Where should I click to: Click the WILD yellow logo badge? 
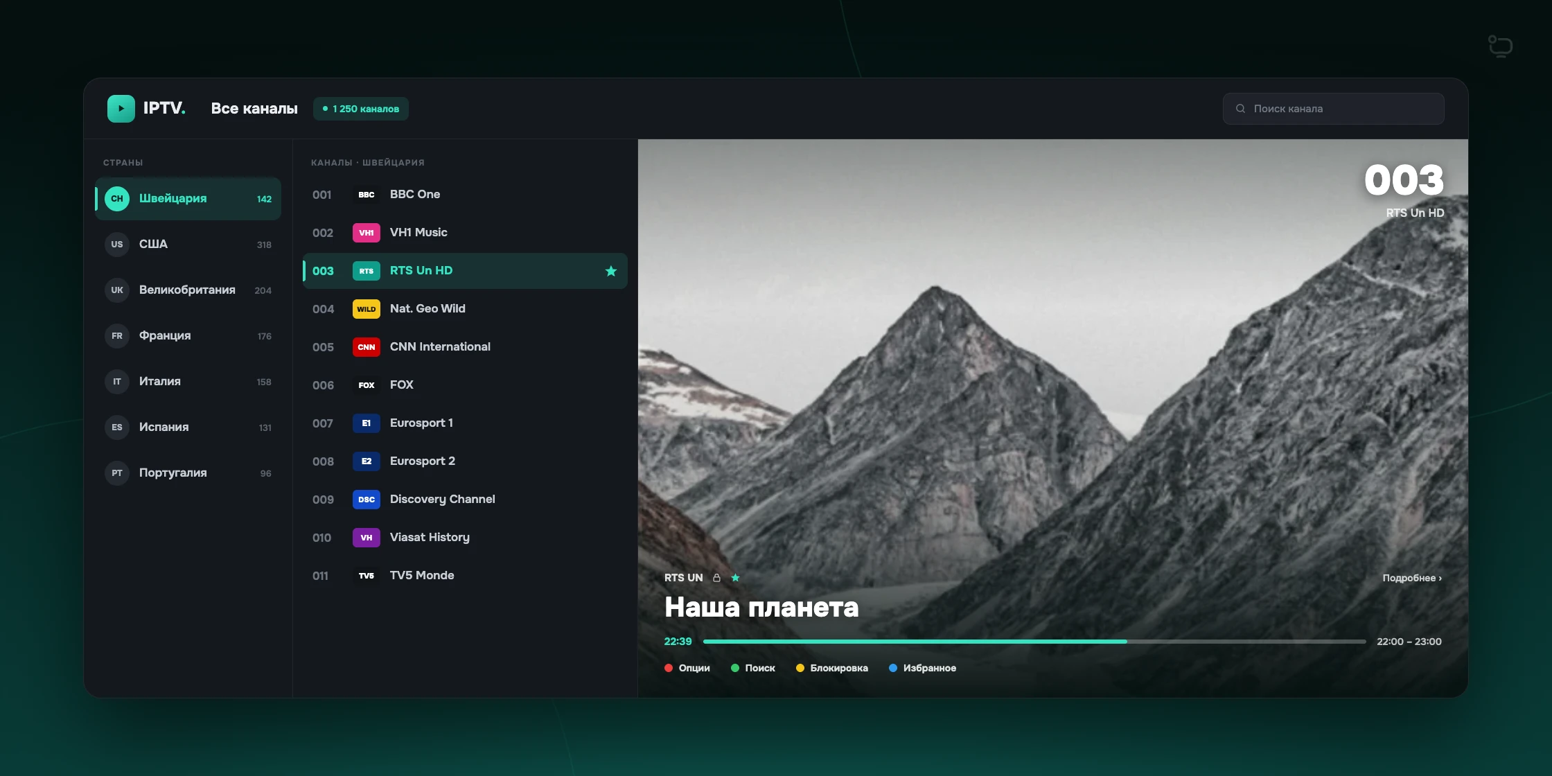367,309
